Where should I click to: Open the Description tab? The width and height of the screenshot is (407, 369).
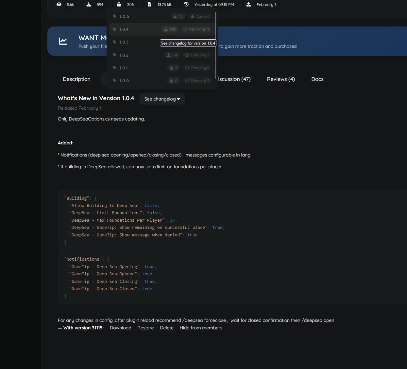76,79
